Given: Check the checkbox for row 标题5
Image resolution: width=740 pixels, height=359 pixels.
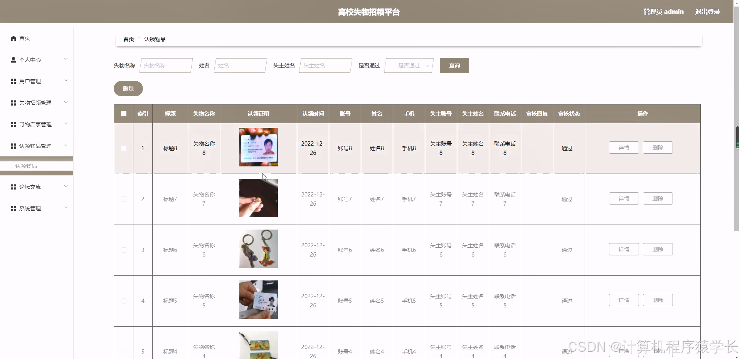Looking at the screenshot, I should (x=124, y=301).
